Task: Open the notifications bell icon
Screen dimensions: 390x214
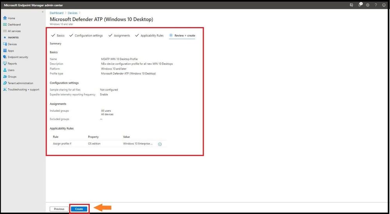Action: point(360,5)
